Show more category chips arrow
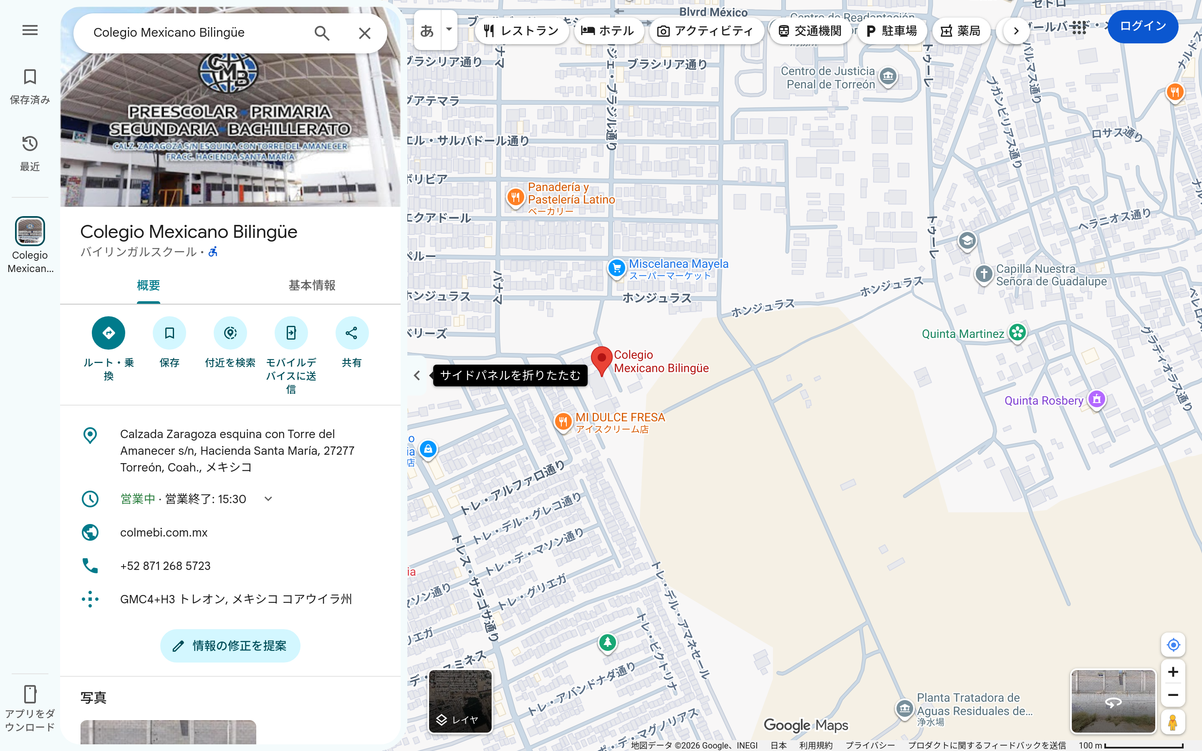This screenshot has width=1202, height=751. tap(1016, 31)
